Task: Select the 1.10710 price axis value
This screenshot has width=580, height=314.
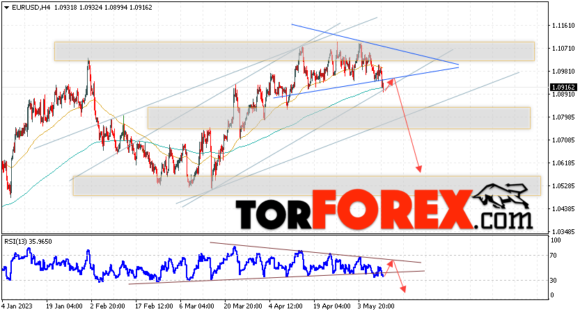Action: click(563, 49)
